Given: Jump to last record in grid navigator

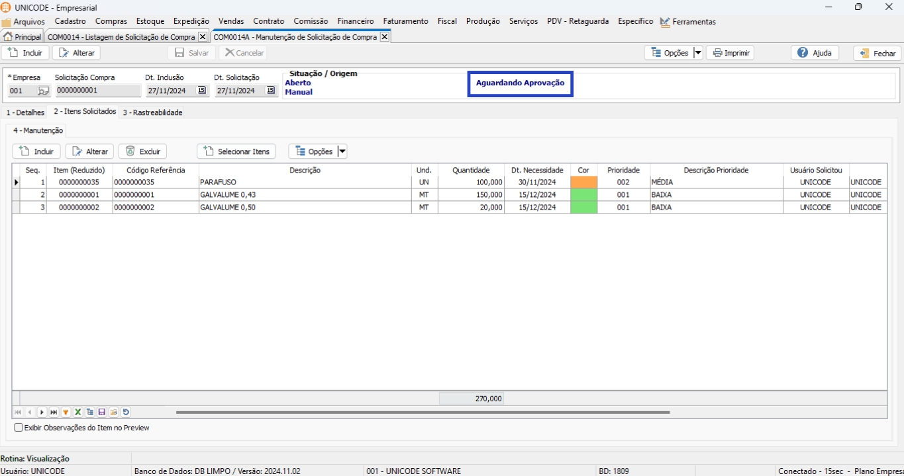Looking at the screenshot, I should pyautogui.click(x=54, y=412).
